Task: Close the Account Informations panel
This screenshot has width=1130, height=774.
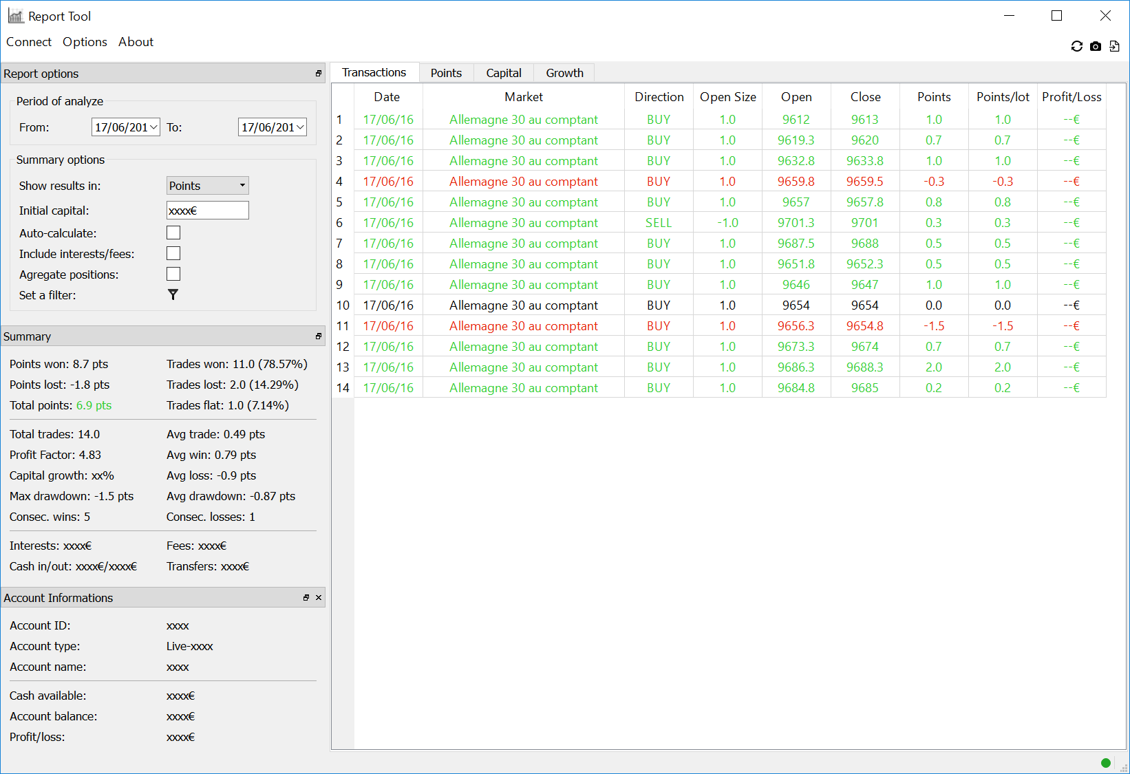Action: (x=319, y=598)
